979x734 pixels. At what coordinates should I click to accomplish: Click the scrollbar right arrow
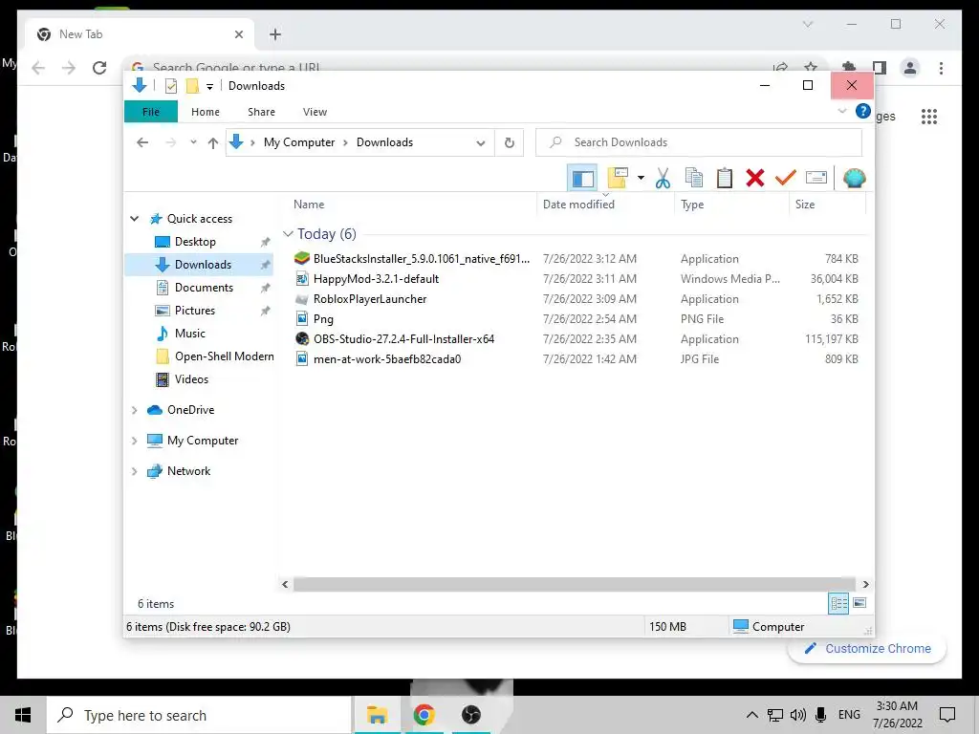click(x=865, y=584)
